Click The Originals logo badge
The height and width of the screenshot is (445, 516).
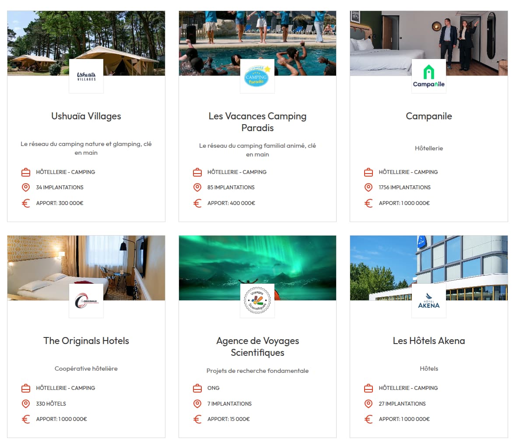coord(86,301)
